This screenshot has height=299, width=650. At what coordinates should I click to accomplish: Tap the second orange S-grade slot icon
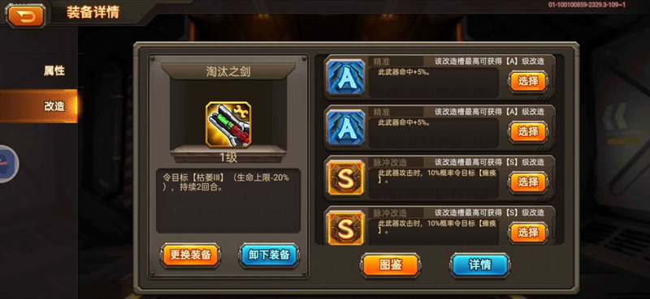pyautogui.click(x=347, y=227)
